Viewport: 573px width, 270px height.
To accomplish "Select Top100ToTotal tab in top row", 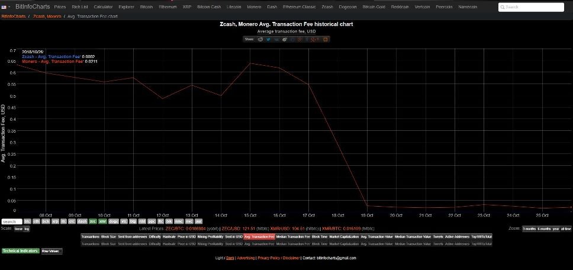I will 481,237.
